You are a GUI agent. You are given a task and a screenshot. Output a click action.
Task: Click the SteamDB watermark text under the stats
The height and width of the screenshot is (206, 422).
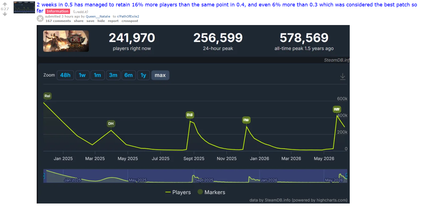coord(337,60)
